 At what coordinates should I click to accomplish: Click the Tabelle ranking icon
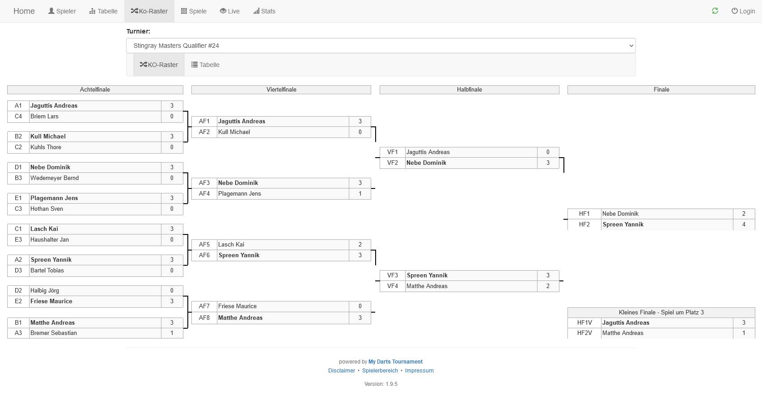93,11
